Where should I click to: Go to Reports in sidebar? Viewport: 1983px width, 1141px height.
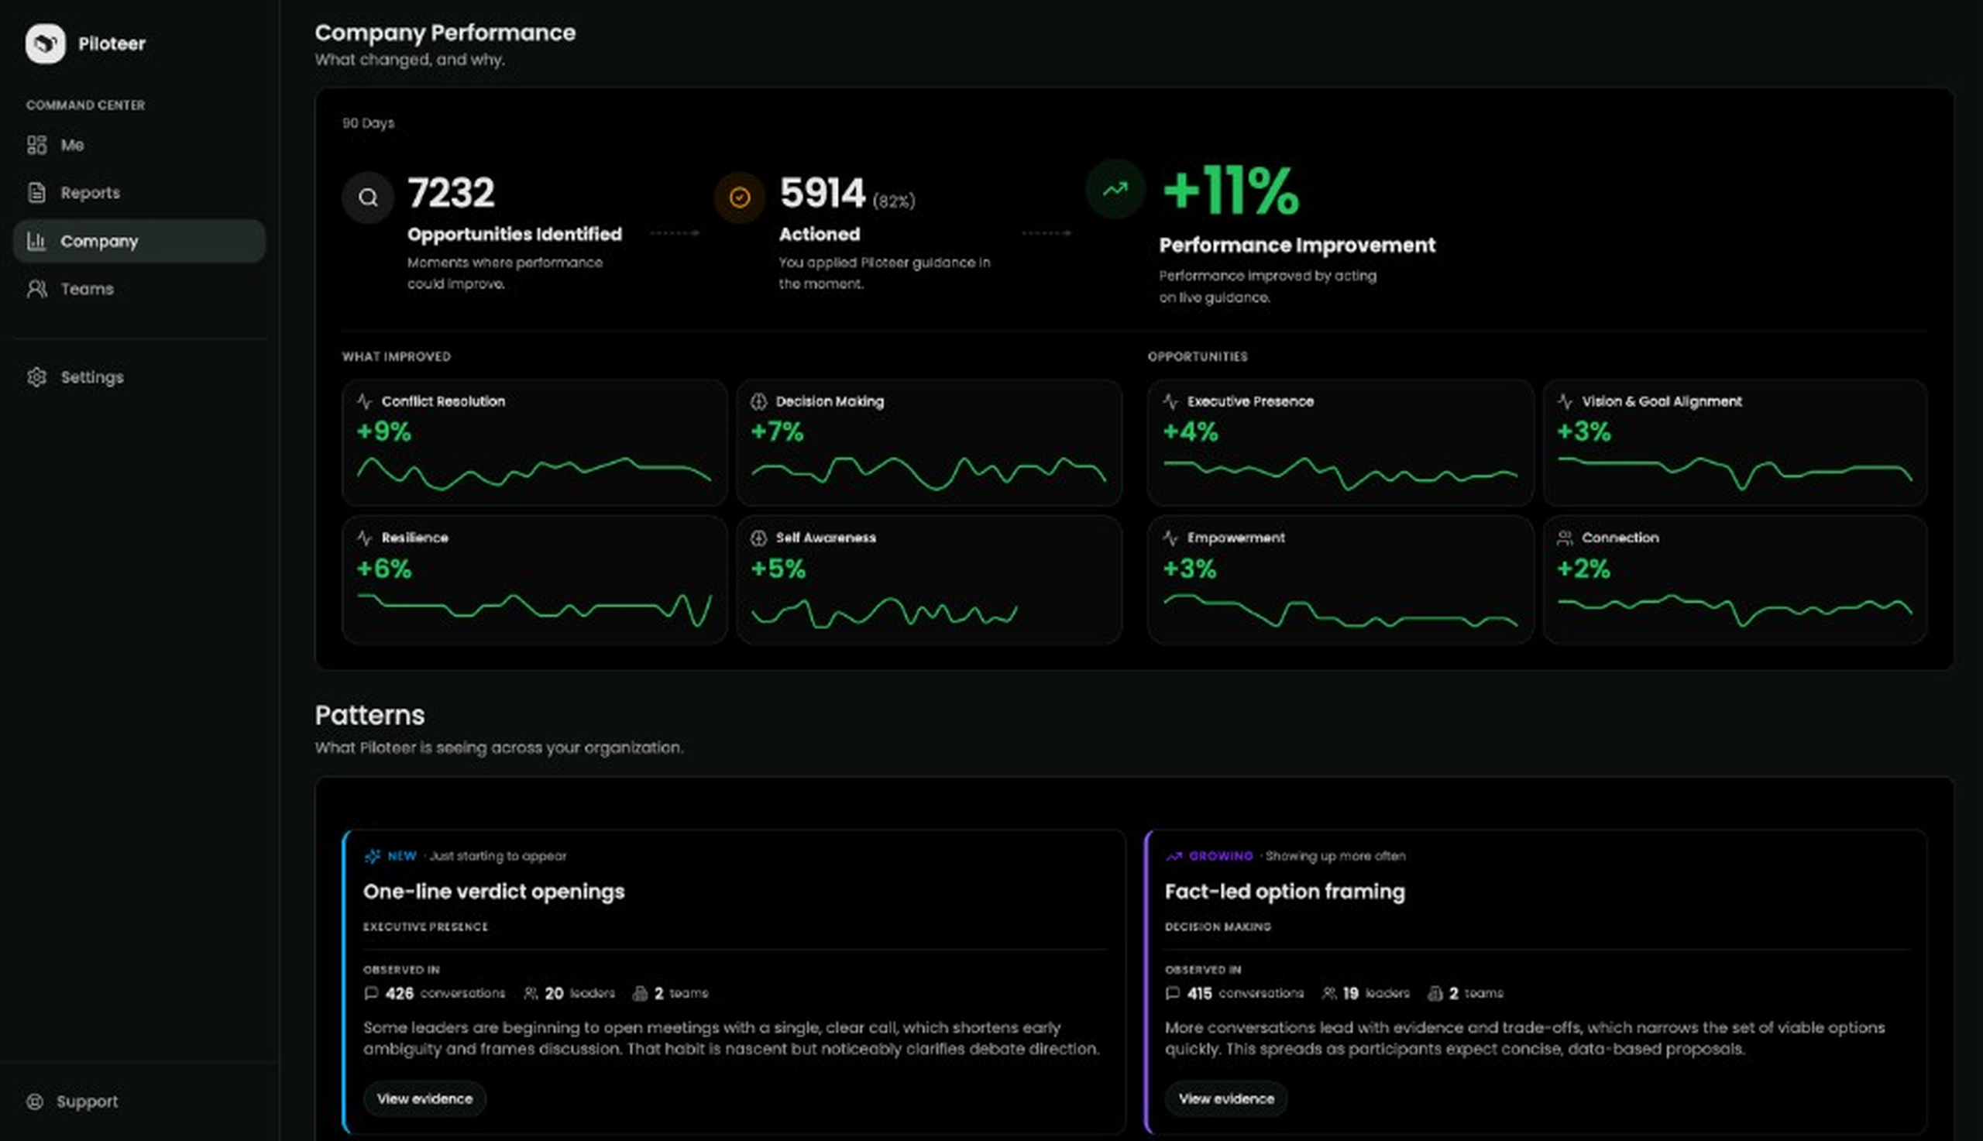139,193
